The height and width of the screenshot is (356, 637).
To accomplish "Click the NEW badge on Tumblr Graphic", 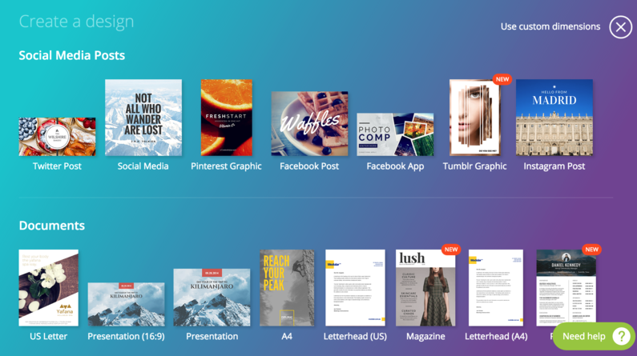I will coord(502,79).
